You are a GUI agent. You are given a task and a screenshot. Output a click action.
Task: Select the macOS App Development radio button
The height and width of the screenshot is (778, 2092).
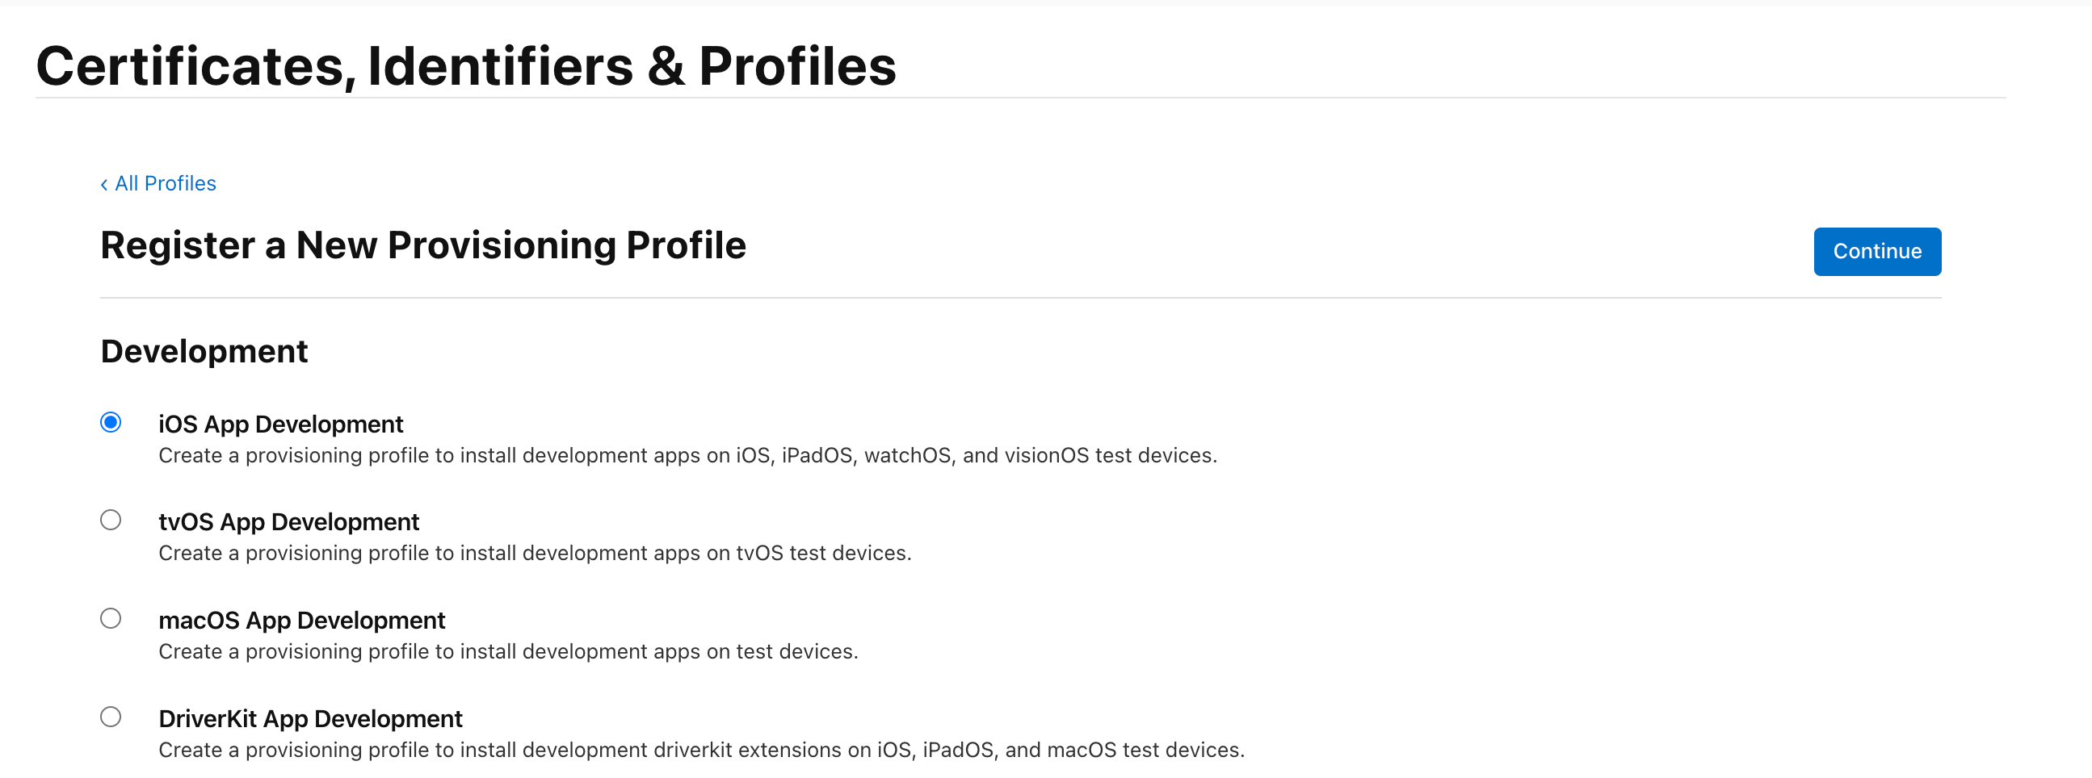[111, 619]
